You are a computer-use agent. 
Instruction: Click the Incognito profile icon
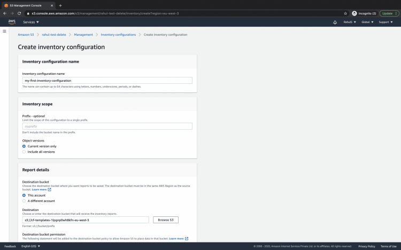(354, 13)
